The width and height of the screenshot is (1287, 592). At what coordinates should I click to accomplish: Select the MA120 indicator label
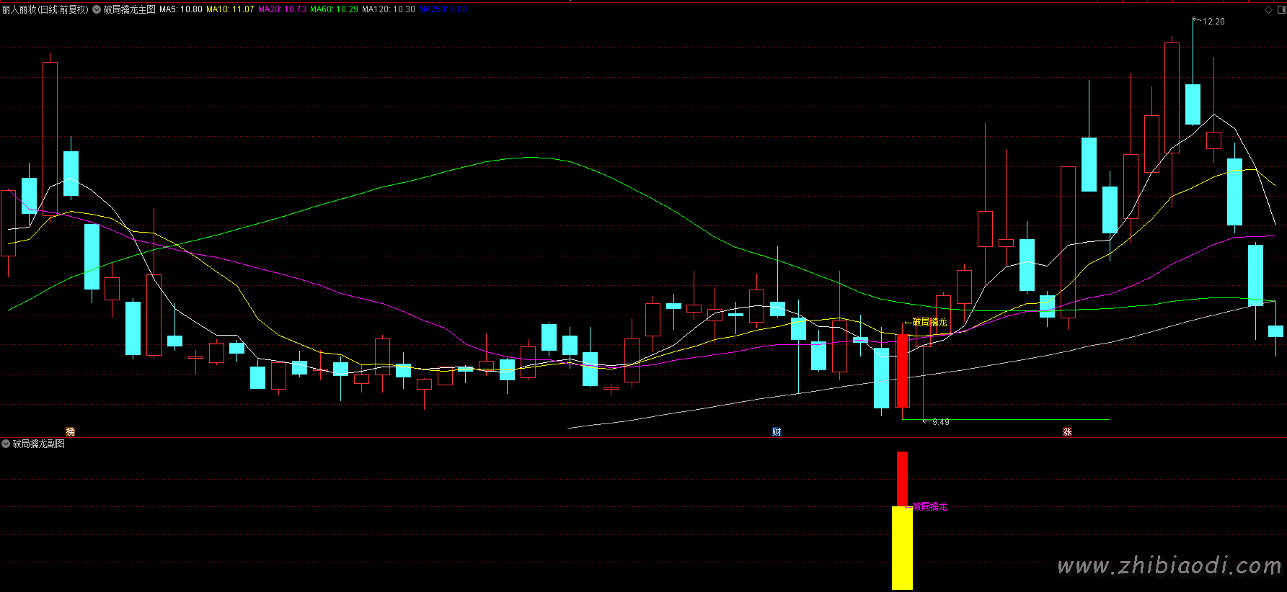[388, 9]
